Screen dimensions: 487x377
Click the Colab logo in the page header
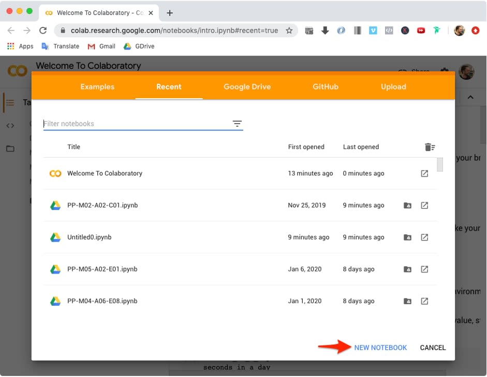[18, 71]
